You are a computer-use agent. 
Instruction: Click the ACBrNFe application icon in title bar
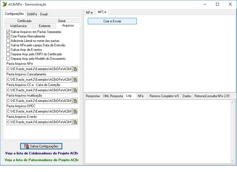(4, 4)
